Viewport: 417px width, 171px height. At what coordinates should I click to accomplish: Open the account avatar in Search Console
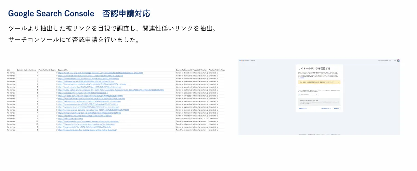[398, 60]
